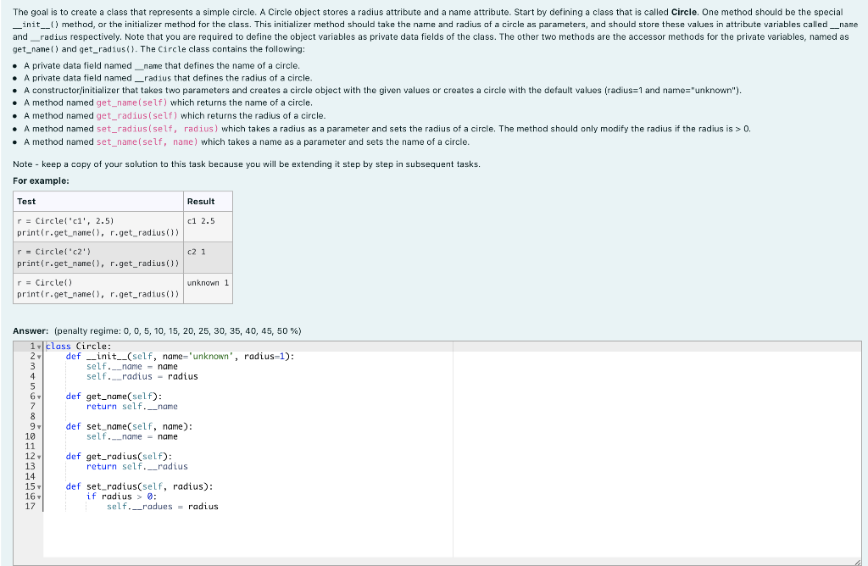This screenshot has width=868, height=566.
Task: Click the pink set_name(self, name) bullet text
Action: (x=147, y=142)
